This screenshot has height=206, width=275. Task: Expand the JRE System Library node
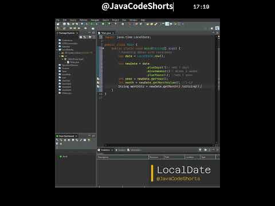(60, 53)
